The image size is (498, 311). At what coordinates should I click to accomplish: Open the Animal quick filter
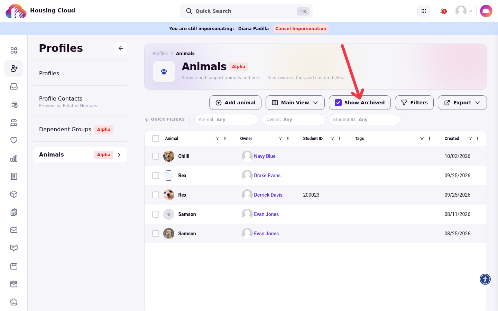click(x=226, y=120)
